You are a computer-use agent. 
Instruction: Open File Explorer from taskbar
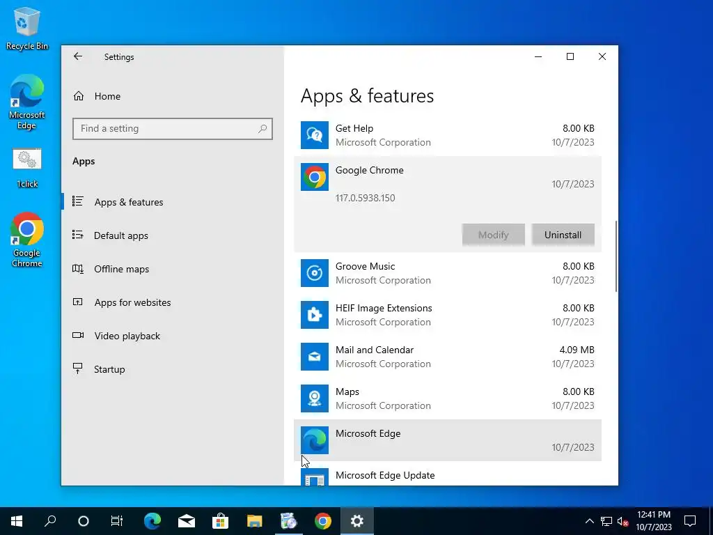point(255,521)
